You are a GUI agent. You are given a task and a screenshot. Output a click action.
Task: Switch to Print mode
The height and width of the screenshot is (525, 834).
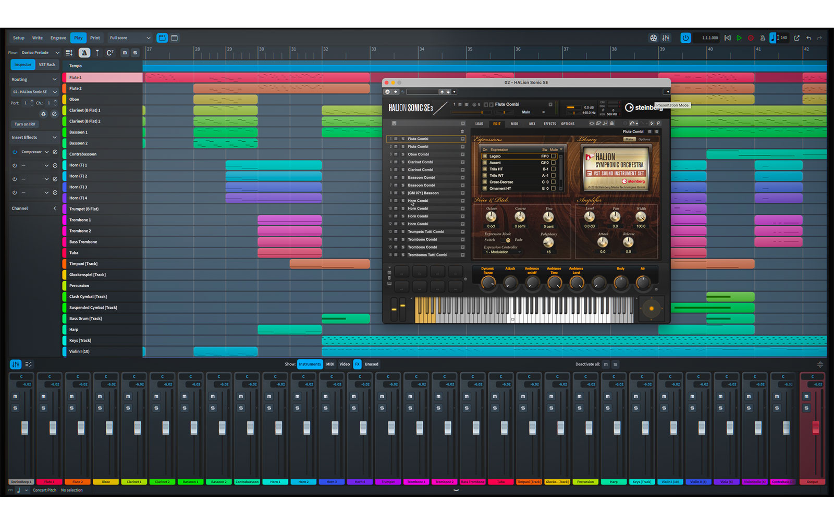tap(95, 38)
